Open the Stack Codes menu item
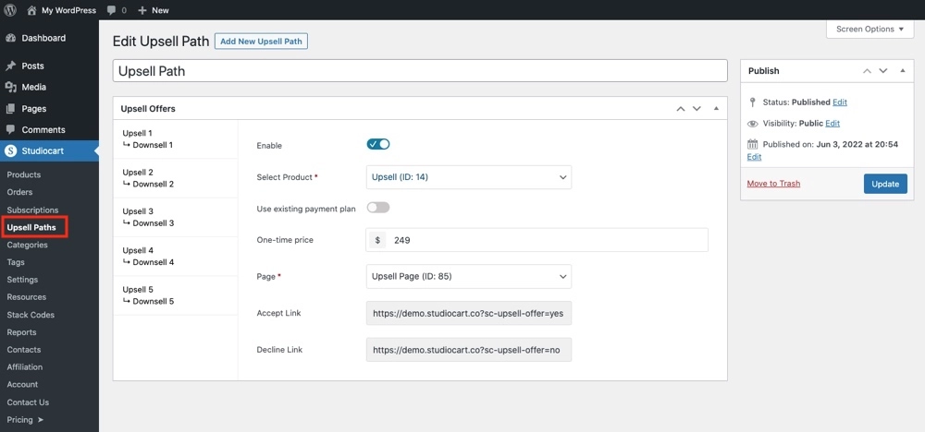Screen dimensions: 925x432 31,315
